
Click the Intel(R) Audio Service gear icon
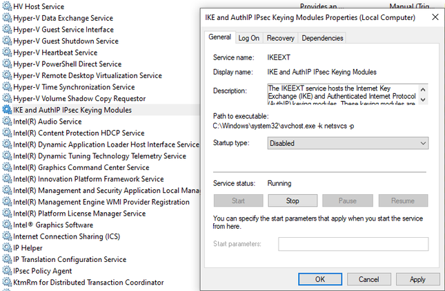coord(7,122)
